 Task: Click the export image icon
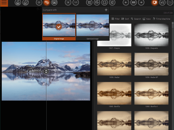pos(18,2)
